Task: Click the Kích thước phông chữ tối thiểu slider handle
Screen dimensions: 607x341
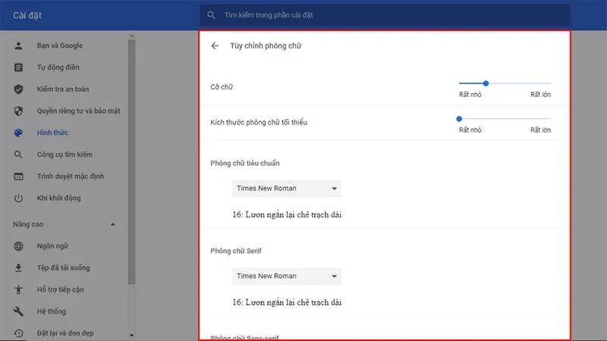Action: (x=459, y=119)
